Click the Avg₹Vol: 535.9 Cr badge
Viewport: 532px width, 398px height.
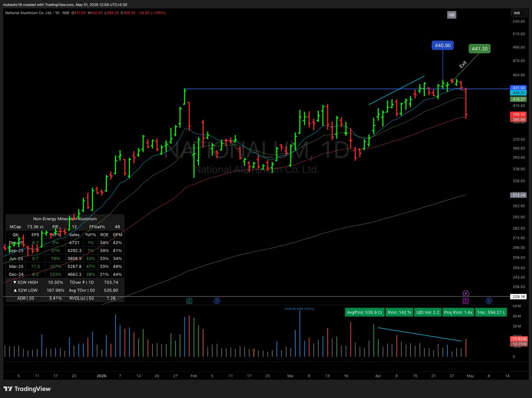tap(364, 312)
